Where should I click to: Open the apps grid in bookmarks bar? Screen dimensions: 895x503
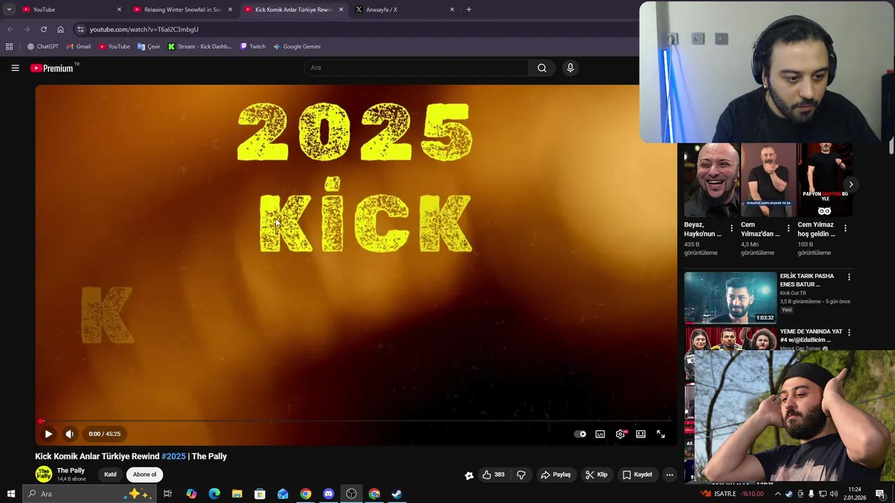tap(9, 47)
